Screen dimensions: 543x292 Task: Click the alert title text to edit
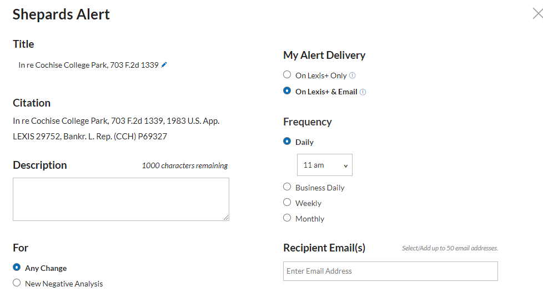point(88,65)
